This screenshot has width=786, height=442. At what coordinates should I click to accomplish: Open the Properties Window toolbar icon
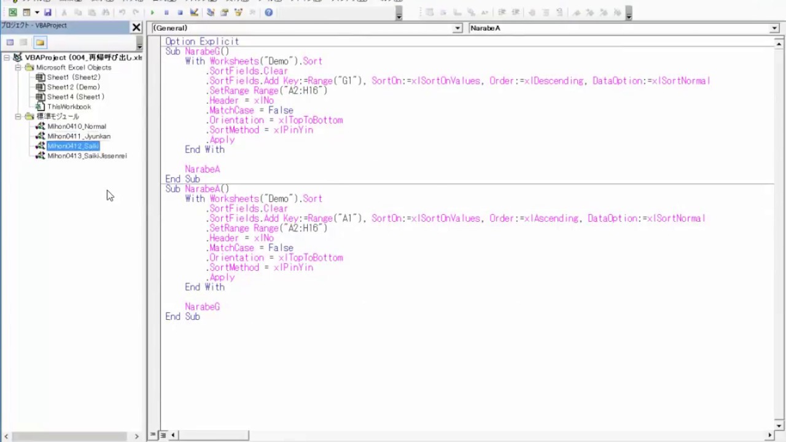[224, 12]
